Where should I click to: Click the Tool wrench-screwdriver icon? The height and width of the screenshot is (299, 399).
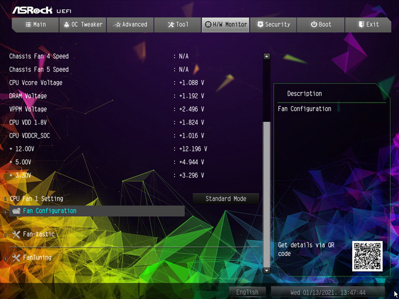pyautogui.click(x=171, y=24)
